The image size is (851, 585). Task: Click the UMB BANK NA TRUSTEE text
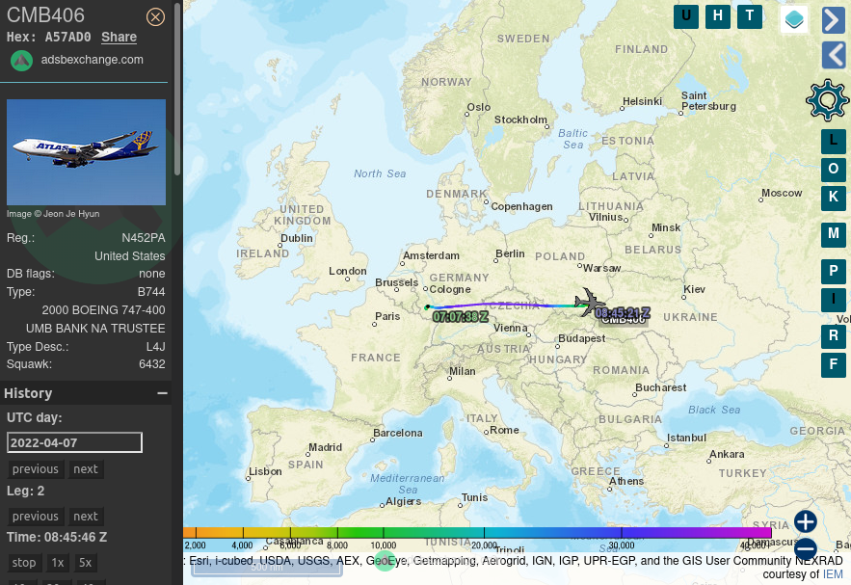tap(95, 329)
